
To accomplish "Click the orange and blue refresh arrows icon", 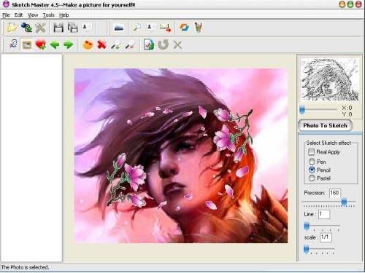I will (x=184, y=28).
